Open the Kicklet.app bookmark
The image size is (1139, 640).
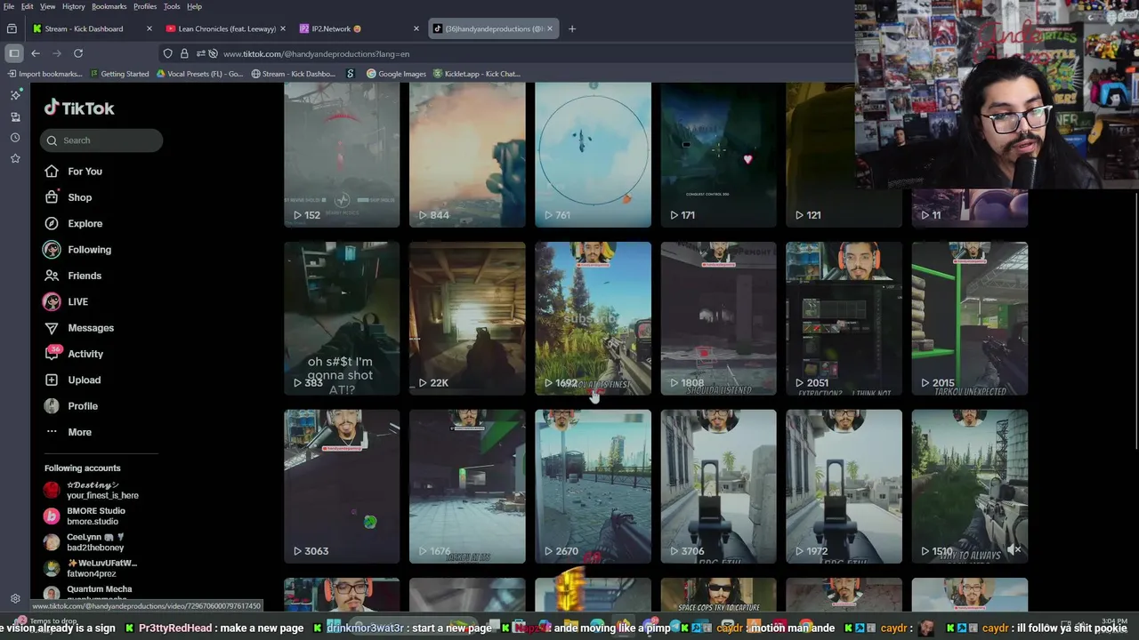point(476,74)
